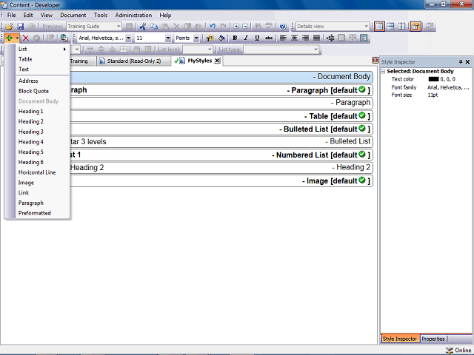Open the Edit menu
Viewport: 474px width, 355px height.
(x=28, y=15)
